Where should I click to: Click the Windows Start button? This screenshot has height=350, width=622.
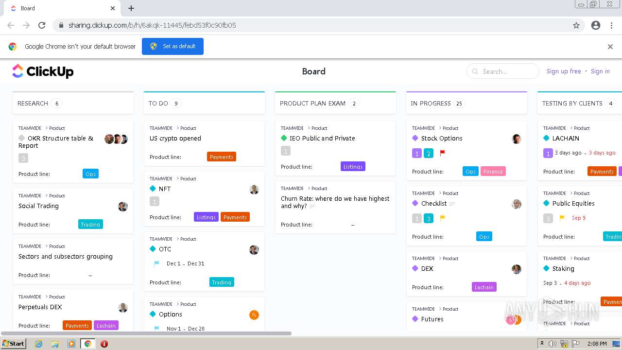(14, 344)
